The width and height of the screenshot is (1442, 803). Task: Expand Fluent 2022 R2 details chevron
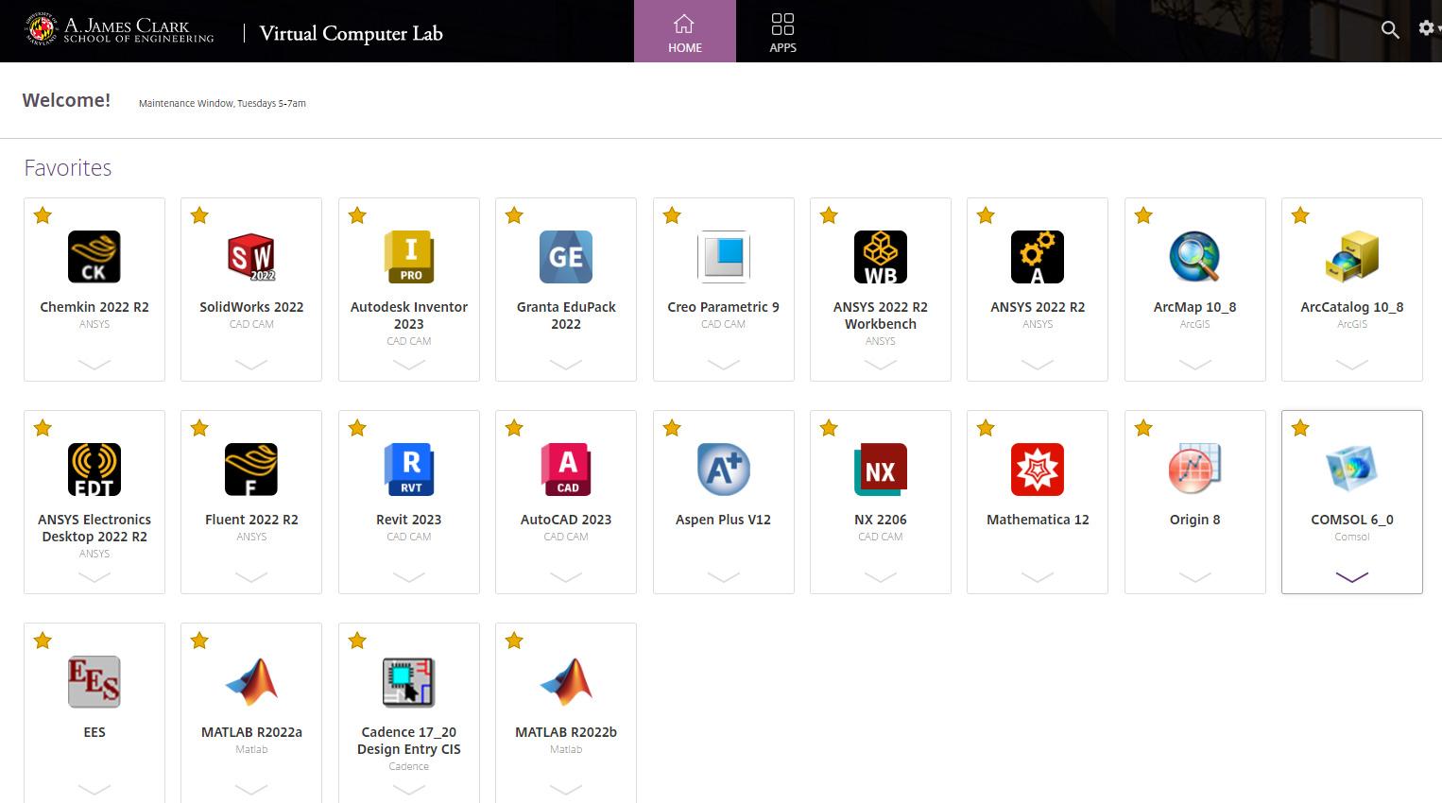click(251, 577)
